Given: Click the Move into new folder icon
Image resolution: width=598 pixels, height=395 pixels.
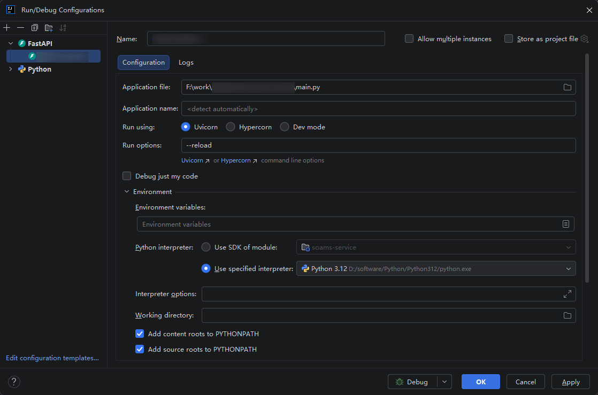Looking at the screenshot, I should point(49,28).
